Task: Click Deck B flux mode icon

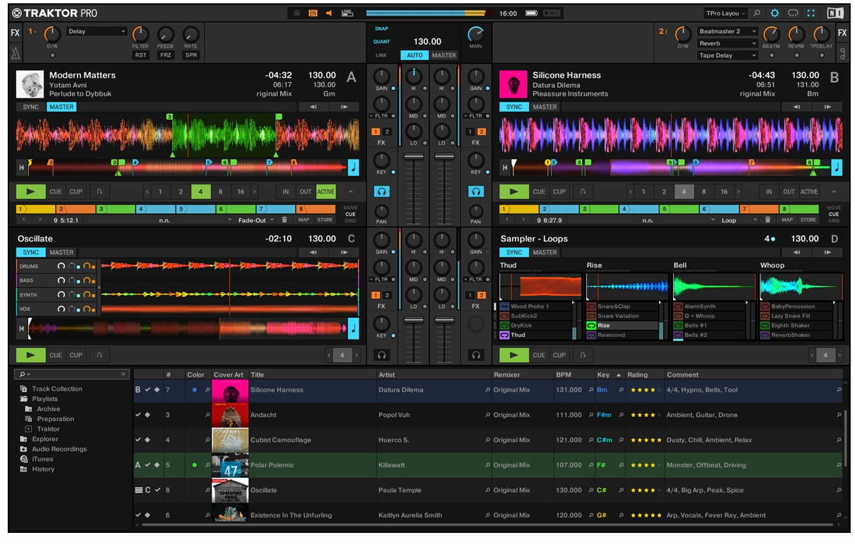Action: click(583, 192)
